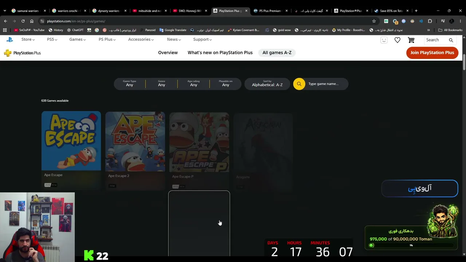Switch to the PS Plus Premium browser tab
Viewport: 466px width, 262px height.
pos(270,11)
